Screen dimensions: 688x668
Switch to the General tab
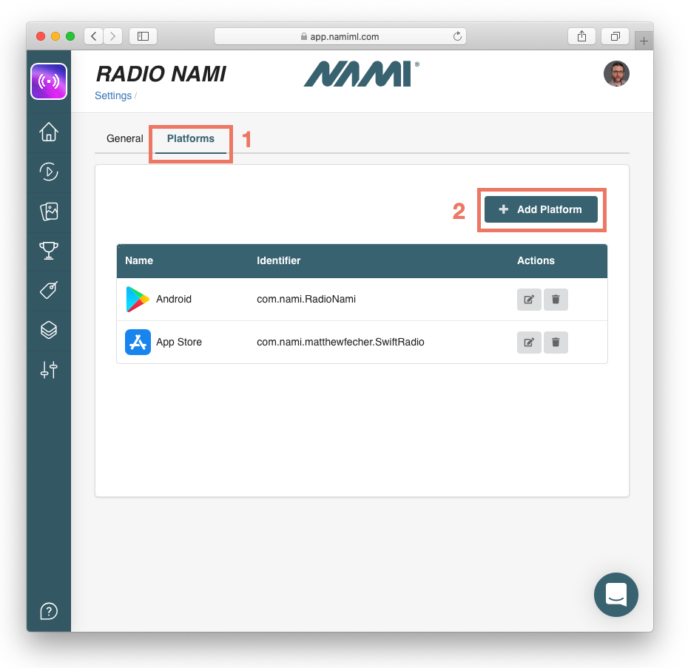124,138
